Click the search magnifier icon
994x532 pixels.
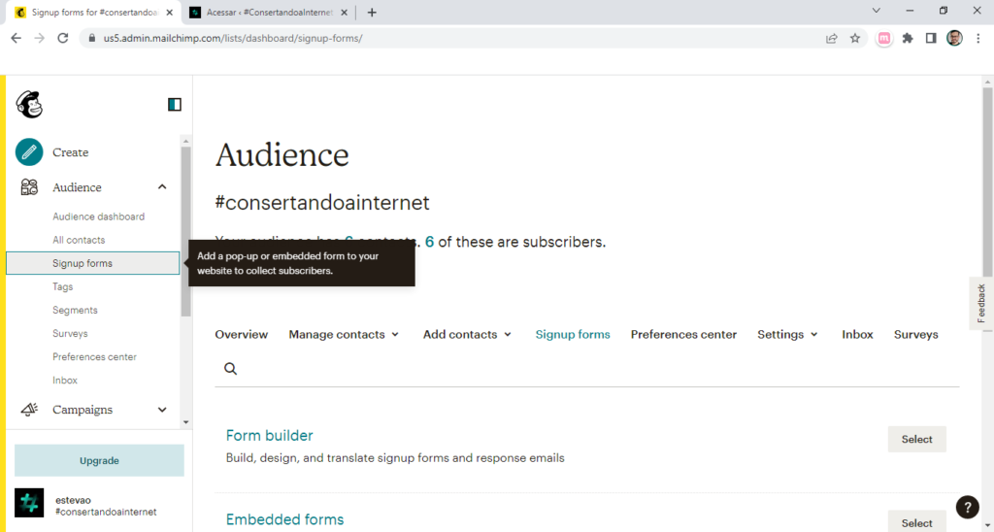[x=231, y=369]
